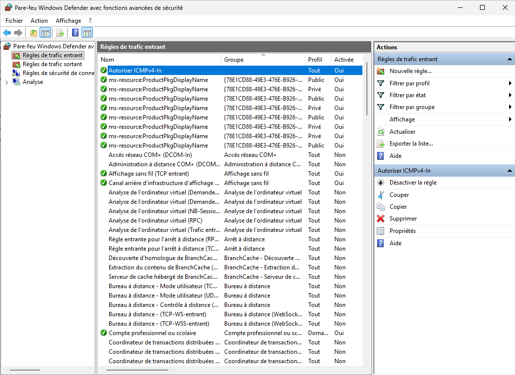
Task: Click the Règles de sécurité de connexion icon
Action: [16, 73]
